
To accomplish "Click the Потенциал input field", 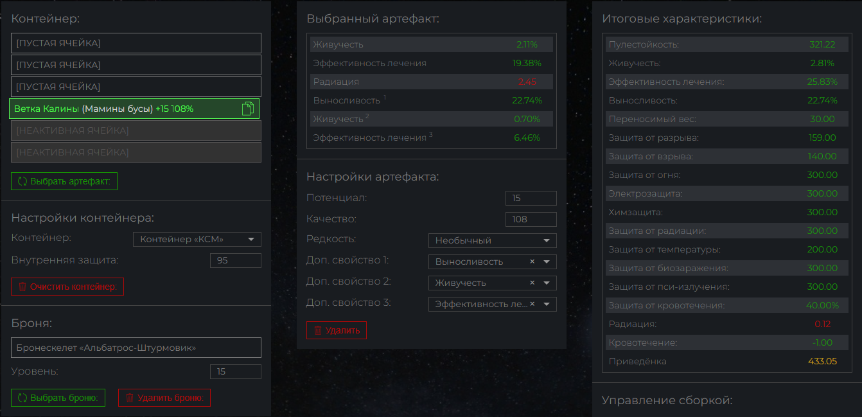I will [531, 198].
